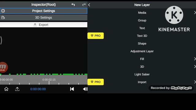Select Light Saber layer option
The height and width of the screenshot is (110, 196).
point(142,74)
